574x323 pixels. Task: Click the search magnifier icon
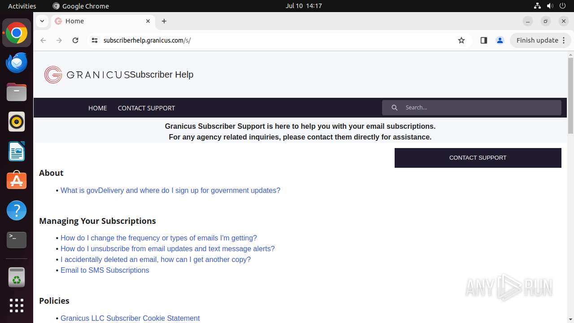pos(395,108)
